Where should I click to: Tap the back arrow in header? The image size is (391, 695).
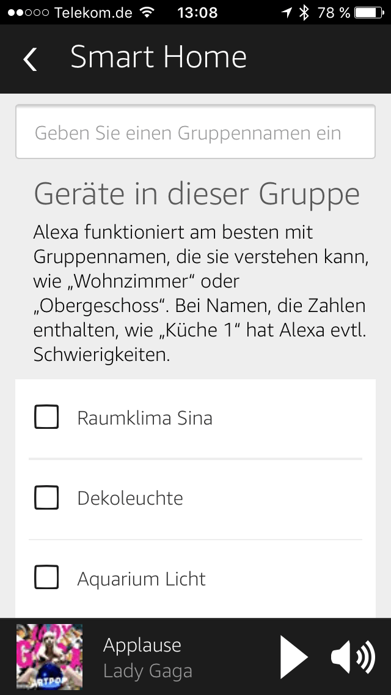tap(30, 59)
